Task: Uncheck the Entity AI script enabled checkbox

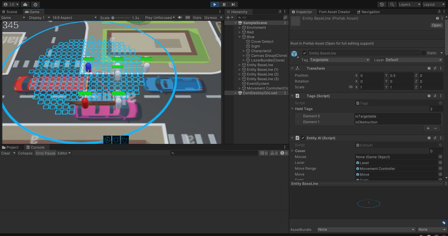Action: (x=303, y=138)
